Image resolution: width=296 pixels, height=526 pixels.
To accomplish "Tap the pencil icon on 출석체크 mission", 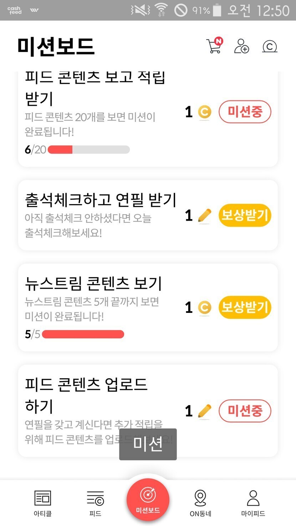I will coord(205,216).
